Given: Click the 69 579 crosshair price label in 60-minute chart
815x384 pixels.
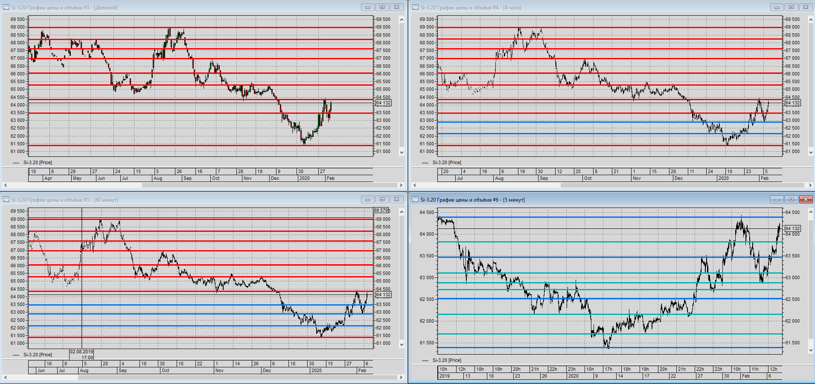Looking at the screenshot, I should coord(381,210).
